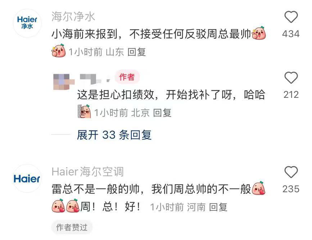Click the 作者 badge beside blurred name
Screen dimensions: 312x240
point(127,77)
